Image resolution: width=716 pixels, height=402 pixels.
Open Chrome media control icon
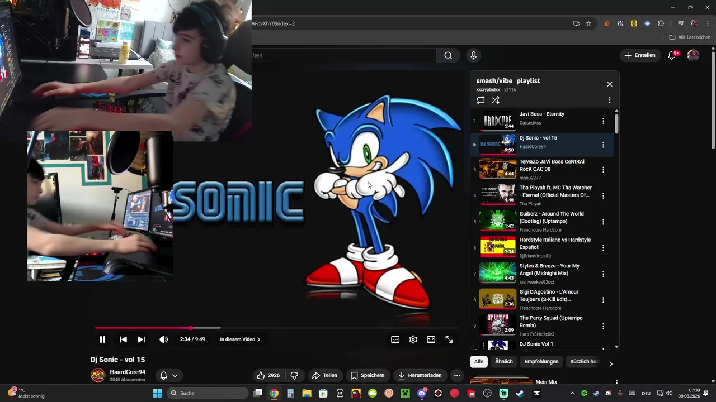681,23
